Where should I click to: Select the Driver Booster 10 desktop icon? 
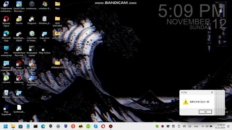pos(19,66)
